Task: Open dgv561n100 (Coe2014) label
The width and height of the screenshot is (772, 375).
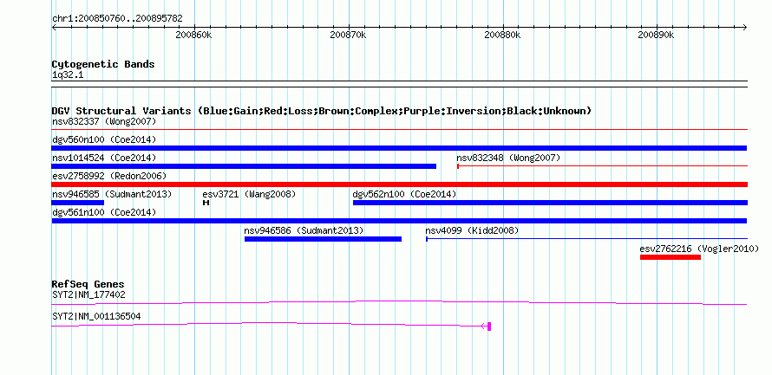Action: click(104, 212)
